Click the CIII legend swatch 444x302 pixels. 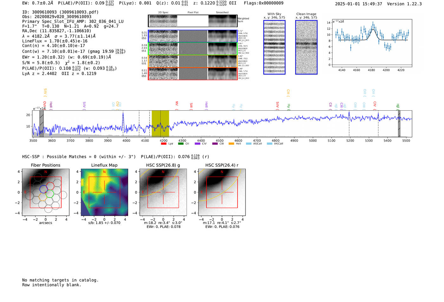tap(215, 144)
